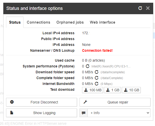This screenshot has width=155, height=126.
Task: Start a 100 MB test download
Action: pyautogui.click(x=93, y=90)
